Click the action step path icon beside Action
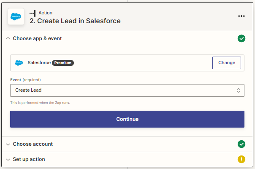 33,13
